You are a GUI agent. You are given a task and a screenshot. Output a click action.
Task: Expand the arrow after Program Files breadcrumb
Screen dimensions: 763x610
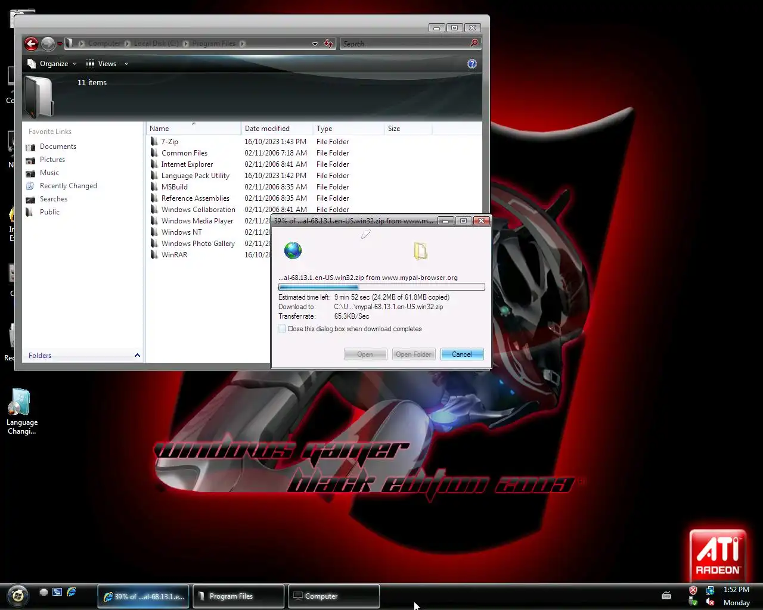click(x=243, y=43)
